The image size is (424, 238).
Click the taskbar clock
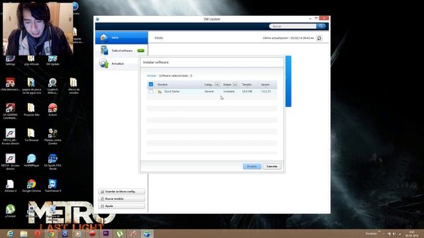[x=411, y=233]
